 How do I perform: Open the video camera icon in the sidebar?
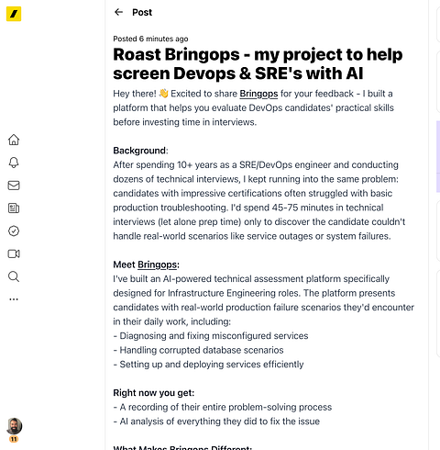point(14,253)
